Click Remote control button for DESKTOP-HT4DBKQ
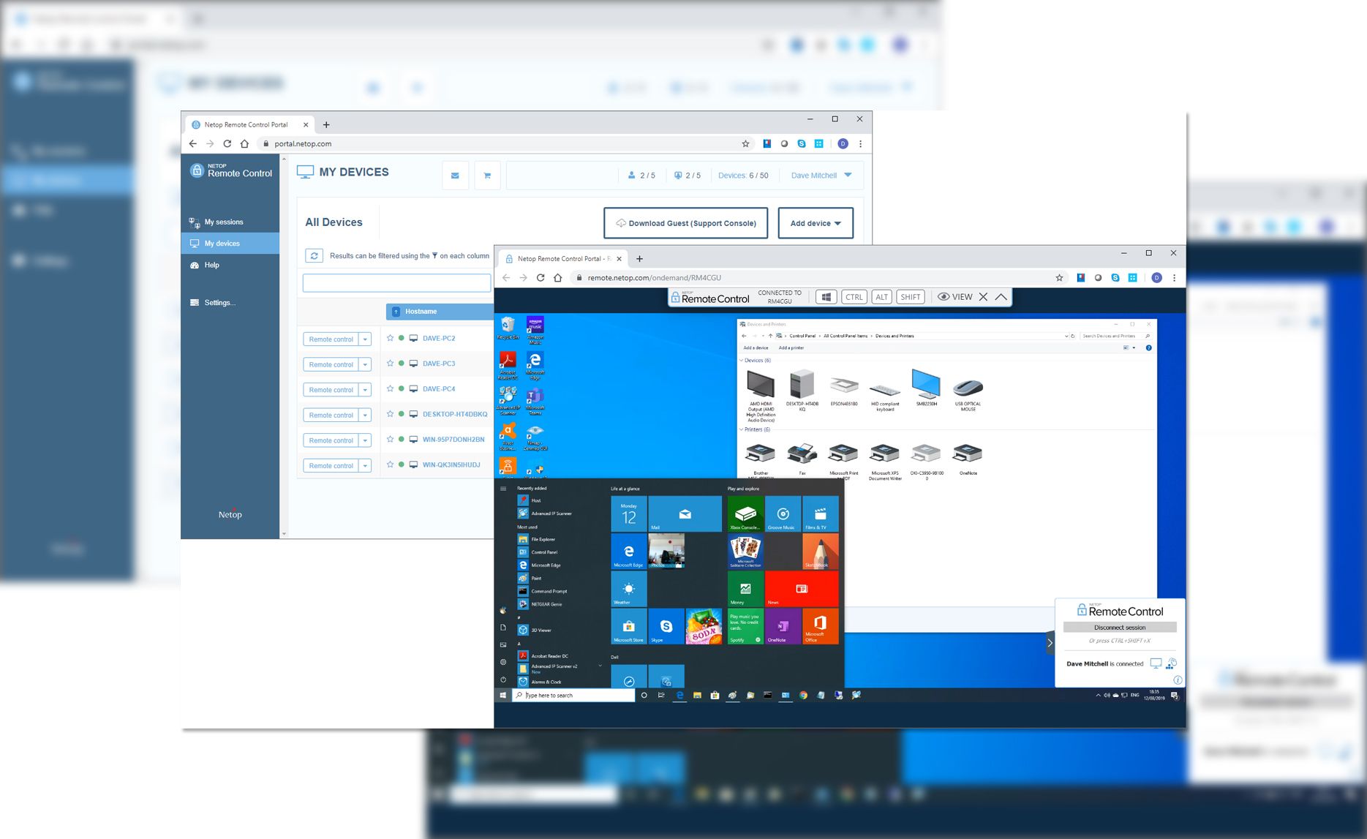This screenshot has height=839, width=1367. pyautogui.click(x=331, y=415)
